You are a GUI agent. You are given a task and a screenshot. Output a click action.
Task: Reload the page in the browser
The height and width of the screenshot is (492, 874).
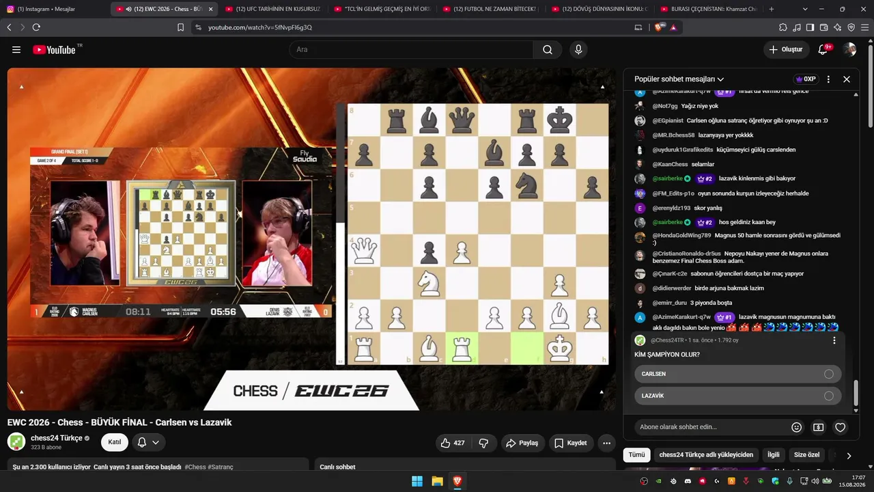[36, 27]
